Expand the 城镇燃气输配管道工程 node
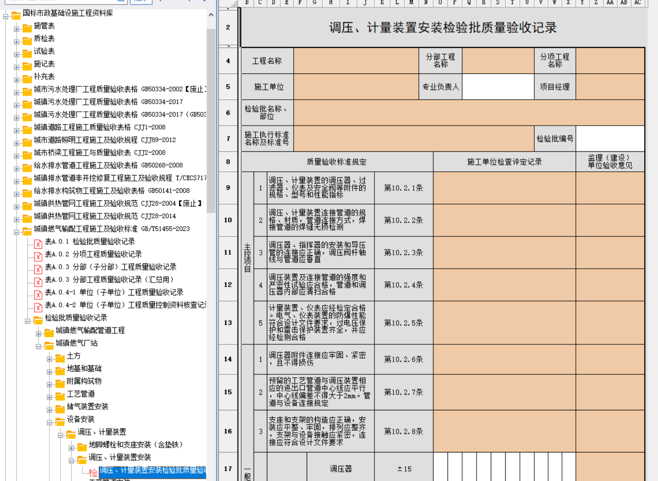658x481 pixels. (x=38, y=334)
